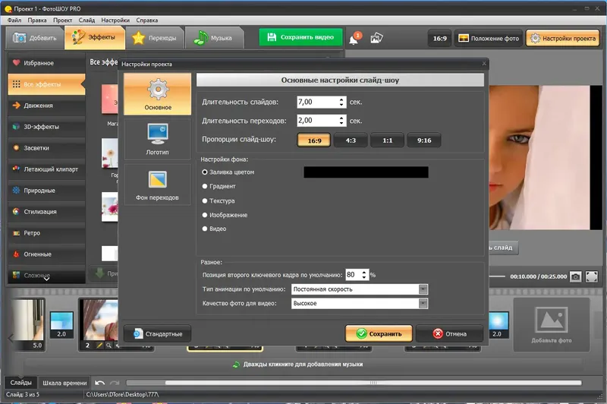Open the Справка menu
607x404 pixels.
[146, 21]
